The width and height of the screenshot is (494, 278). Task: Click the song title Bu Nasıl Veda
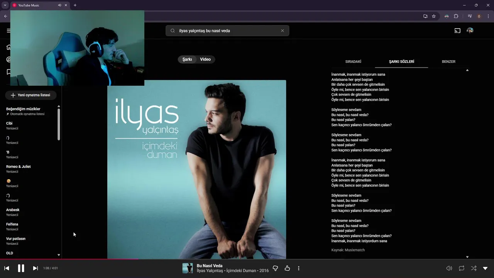click(210, 266)
